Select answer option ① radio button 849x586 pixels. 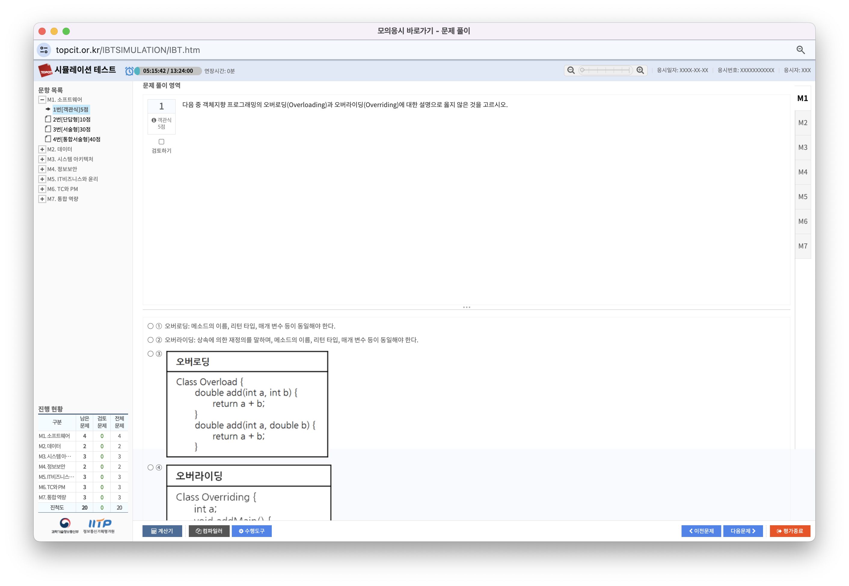(x=150, y=326)
